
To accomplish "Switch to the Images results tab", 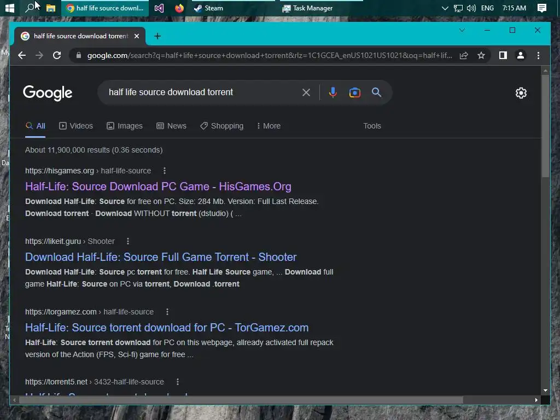I will (125, 126).
